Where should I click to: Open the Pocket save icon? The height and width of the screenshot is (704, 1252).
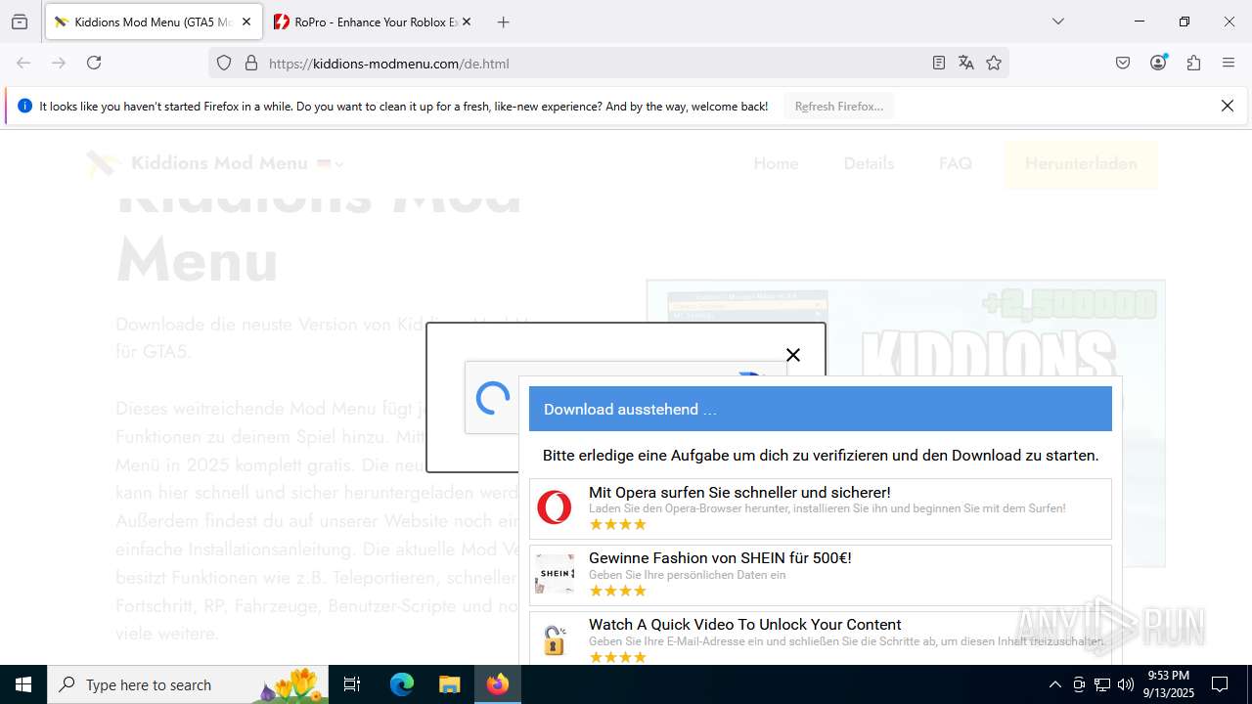(x=1123, y=63)
